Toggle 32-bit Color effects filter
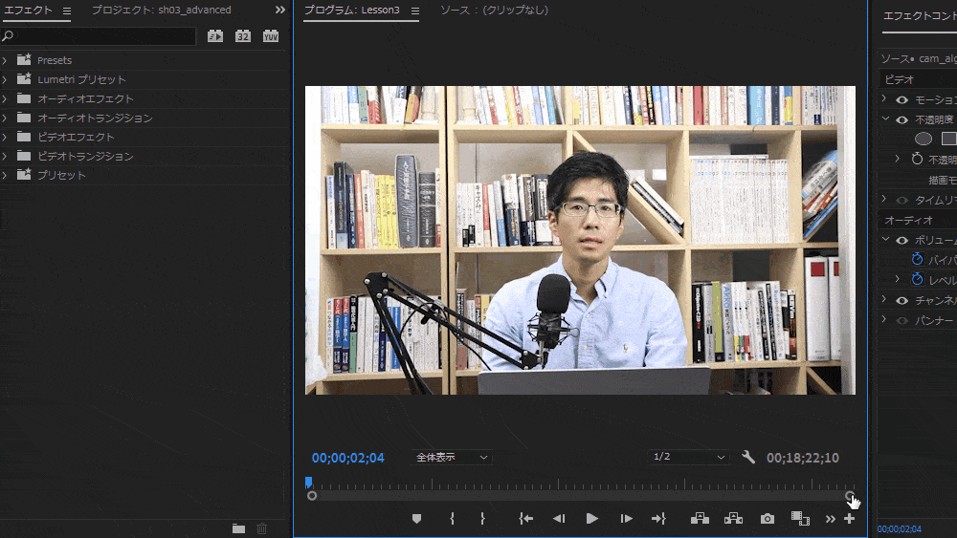This screenshot has width=957, height=538. point(243,36)
